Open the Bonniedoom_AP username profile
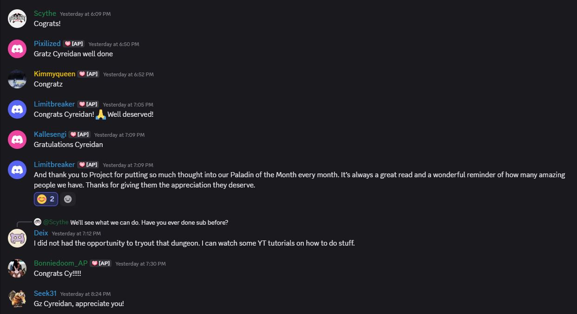577x314 pixels. [61, 263]
